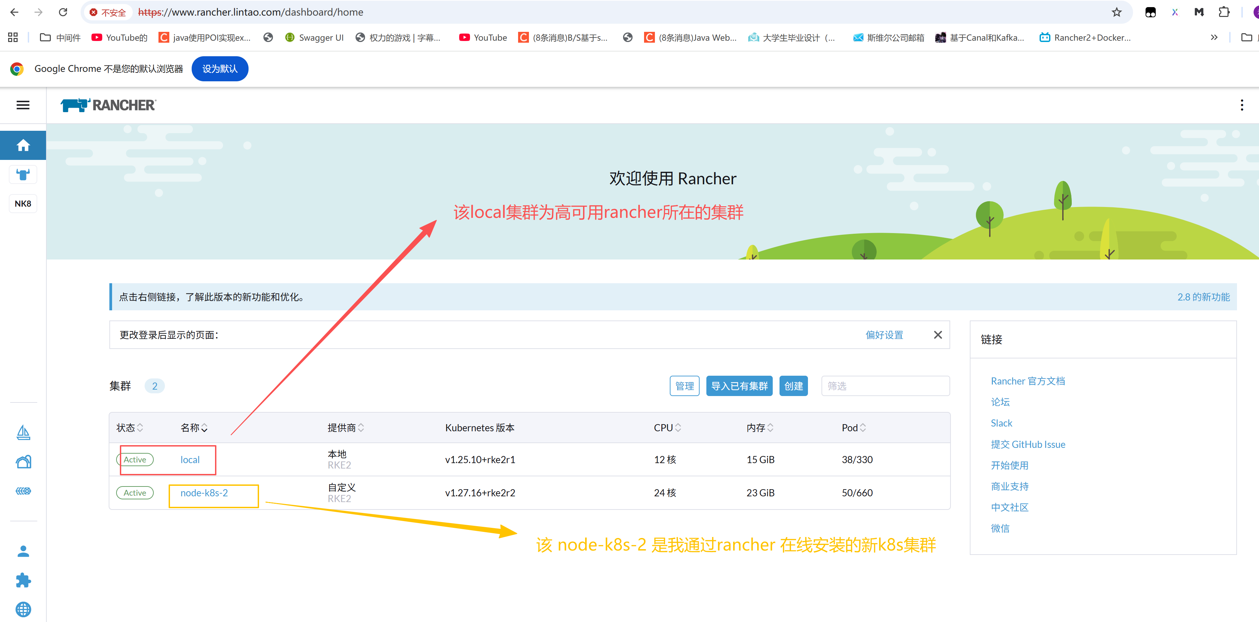Open Extensions puzzle-piece icon in sidebar
This screenshot has width=1259, height=622.
23,580
